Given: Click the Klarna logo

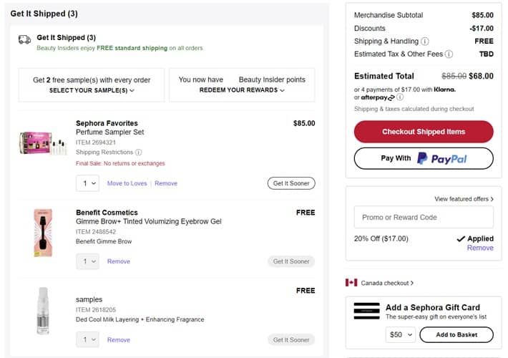Looking at the screenshot, I should pos(444,89).
